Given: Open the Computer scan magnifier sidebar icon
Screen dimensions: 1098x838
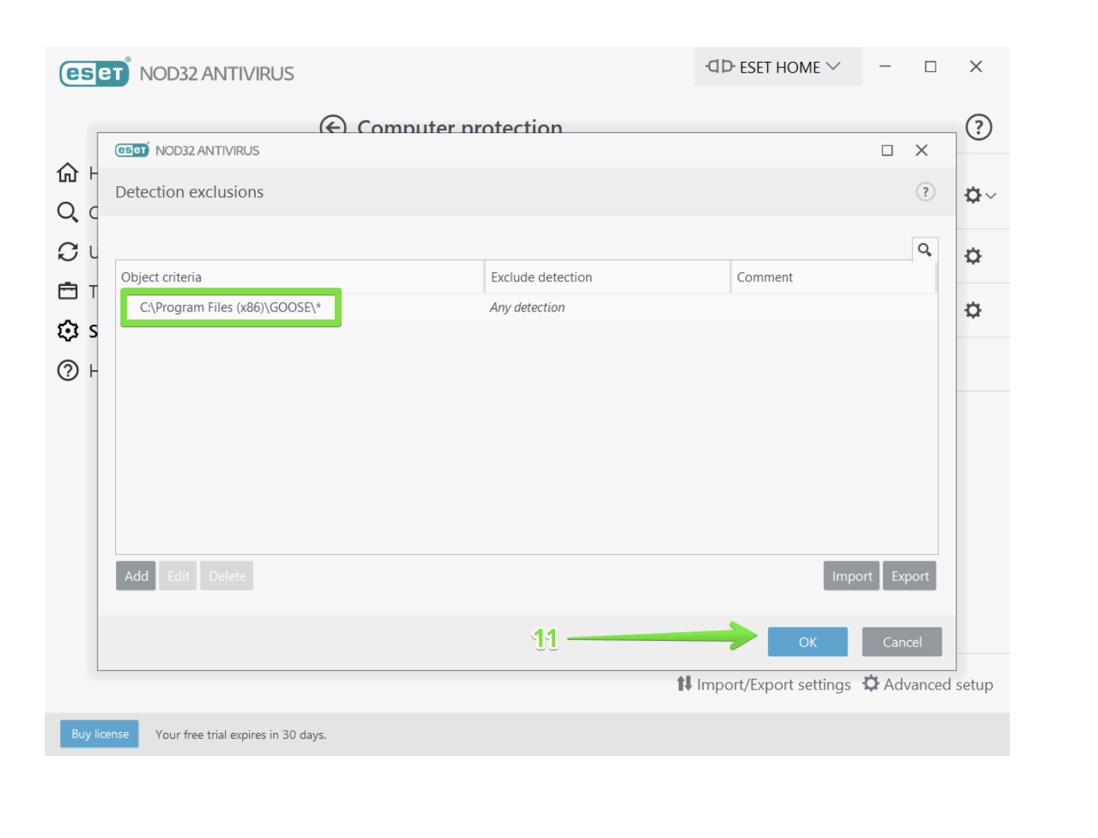Looking at the screenshot, I should pos(68,212).
